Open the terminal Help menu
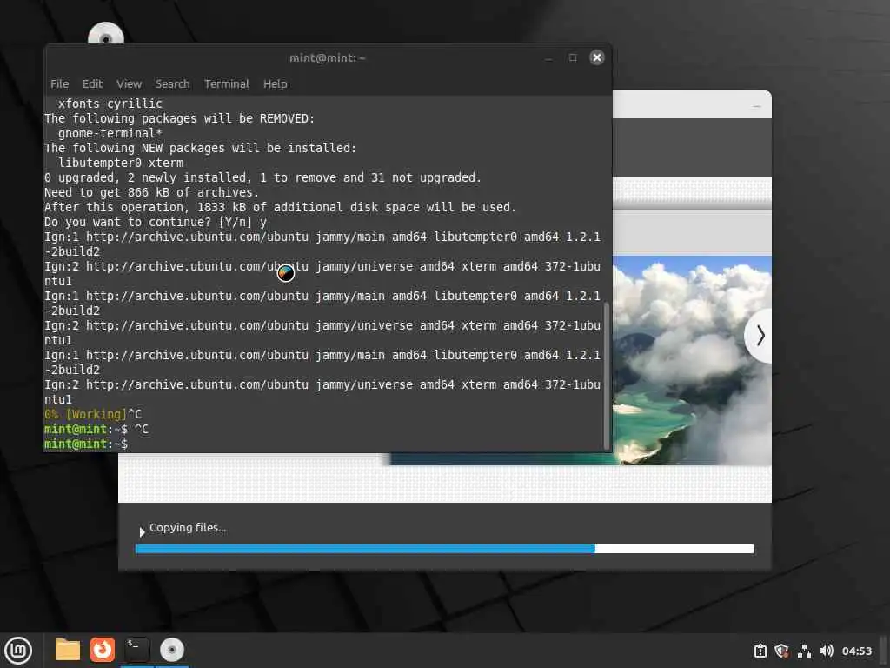The image size is (890, 668). pyautogui.click(x=275, y=84)
